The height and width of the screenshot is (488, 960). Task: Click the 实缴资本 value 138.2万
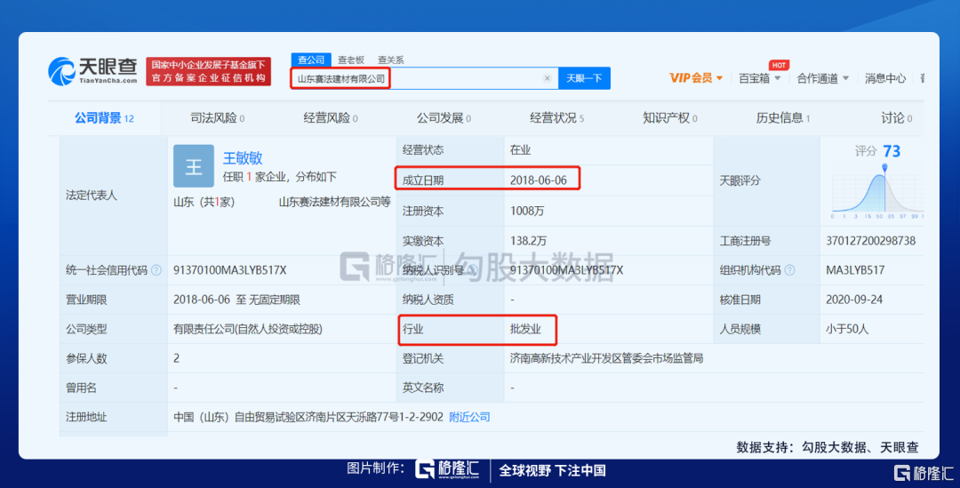[x=528, y=241]
